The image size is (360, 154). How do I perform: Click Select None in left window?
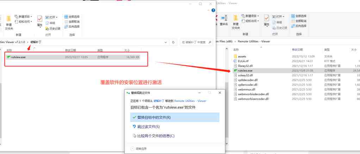tap(72, 21)
